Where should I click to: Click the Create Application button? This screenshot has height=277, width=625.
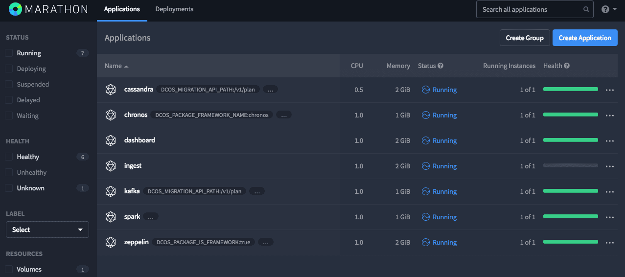(585, 38)
